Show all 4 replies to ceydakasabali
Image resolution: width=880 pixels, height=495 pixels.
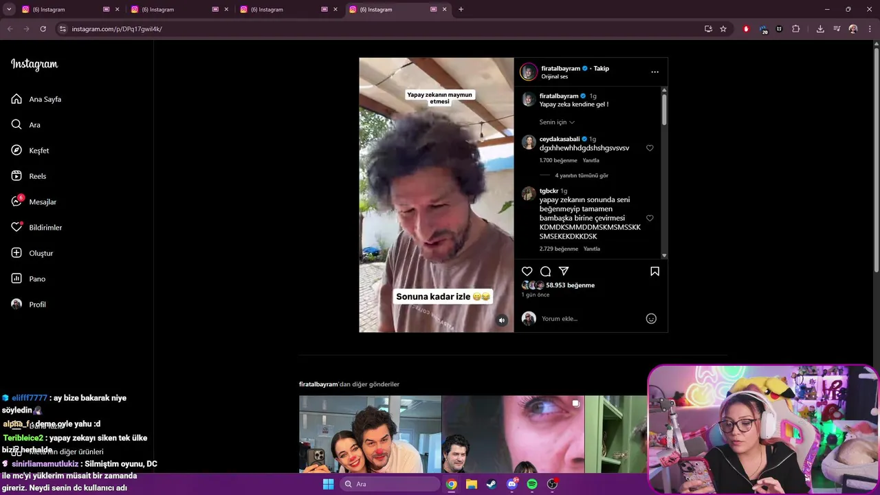(x=582, y=175)
